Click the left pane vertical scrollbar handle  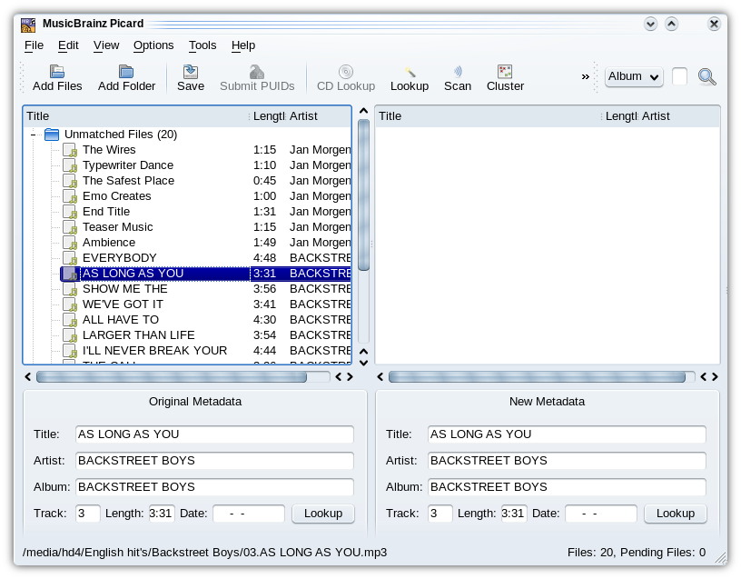tap(363, 195)
